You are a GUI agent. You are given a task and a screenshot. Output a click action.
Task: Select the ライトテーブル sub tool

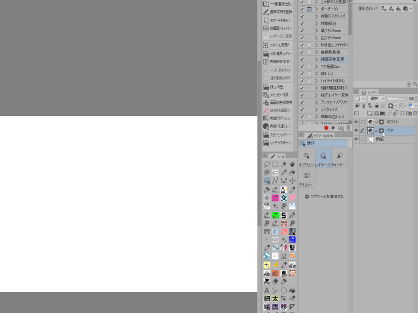click(x=340, y=158)
